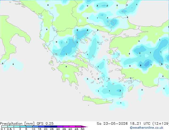This screenshot has height=130, width=169.
Task: Choose the 5–10 mm legend color swatch
Action: [29, 127]
